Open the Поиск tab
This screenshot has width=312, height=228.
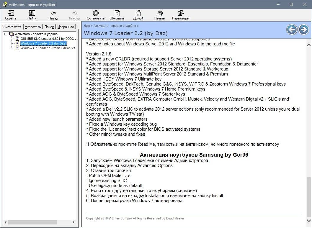pyautogui.click(x=49, y=27)
